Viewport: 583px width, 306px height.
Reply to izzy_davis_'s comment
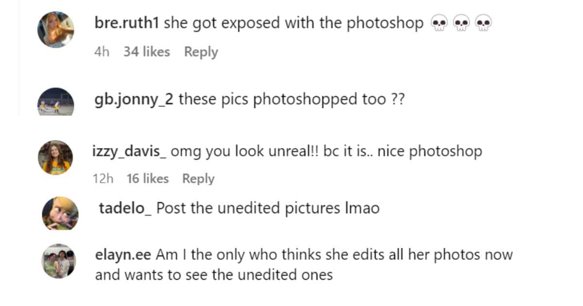[198, 179]
